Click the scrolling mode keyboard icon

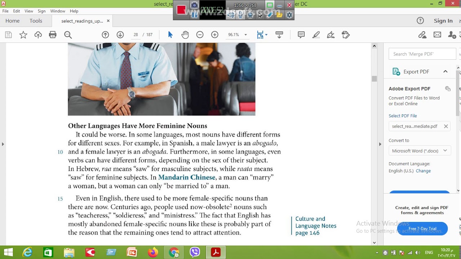click(x=279, y=35)
